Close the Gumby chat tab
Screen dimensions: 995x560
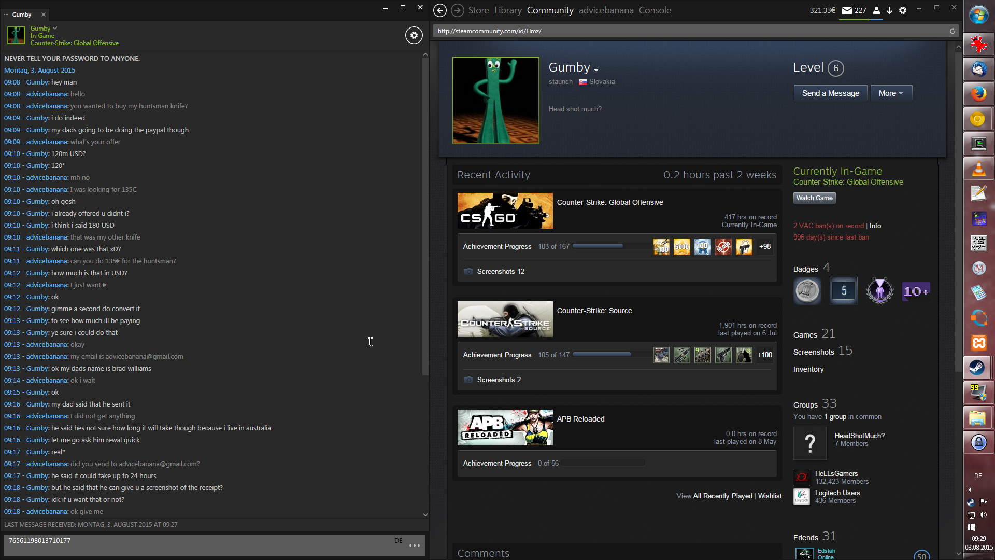point(44,15)
